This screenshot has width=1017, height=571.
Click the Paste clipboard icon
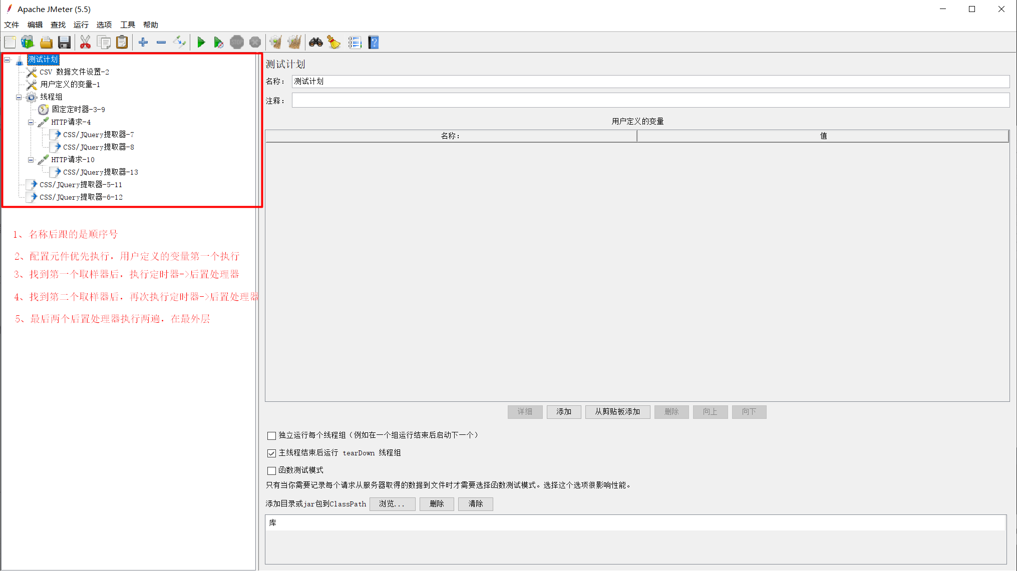pos(122,43)
